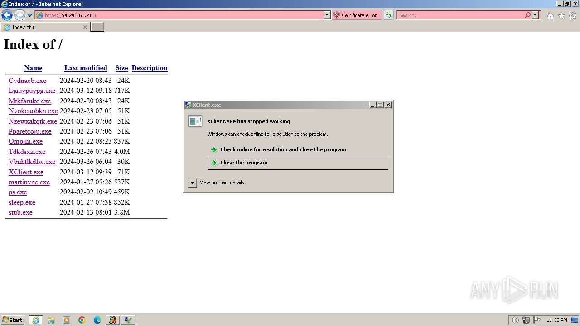The height and width of the screenshot is (326, 580).
Task: Open the Nzewxakqtk.exe file link
Action: click(x=33, y=121)
